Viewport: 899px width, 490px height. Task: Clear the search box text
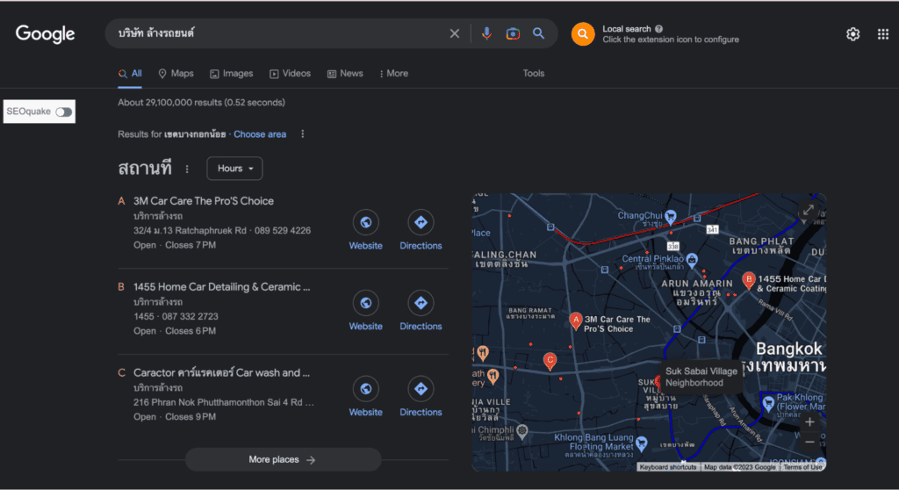pyautogui.click(x=455, y=33)
